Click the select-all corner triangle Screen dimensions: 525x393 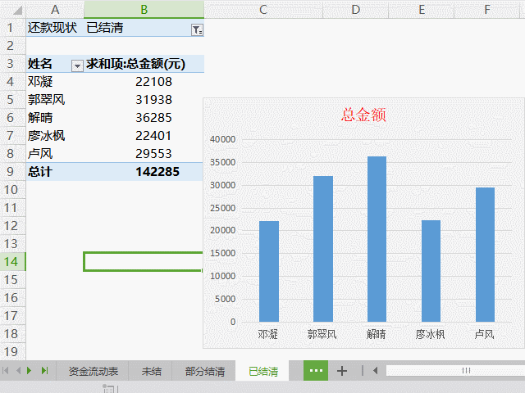16,10
